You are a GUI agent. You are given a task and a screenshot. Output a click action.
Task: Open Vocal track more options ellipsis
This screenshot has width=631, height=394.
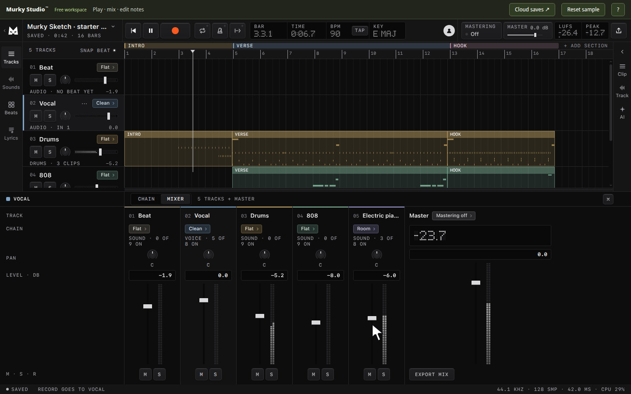[x=84, y=104]
